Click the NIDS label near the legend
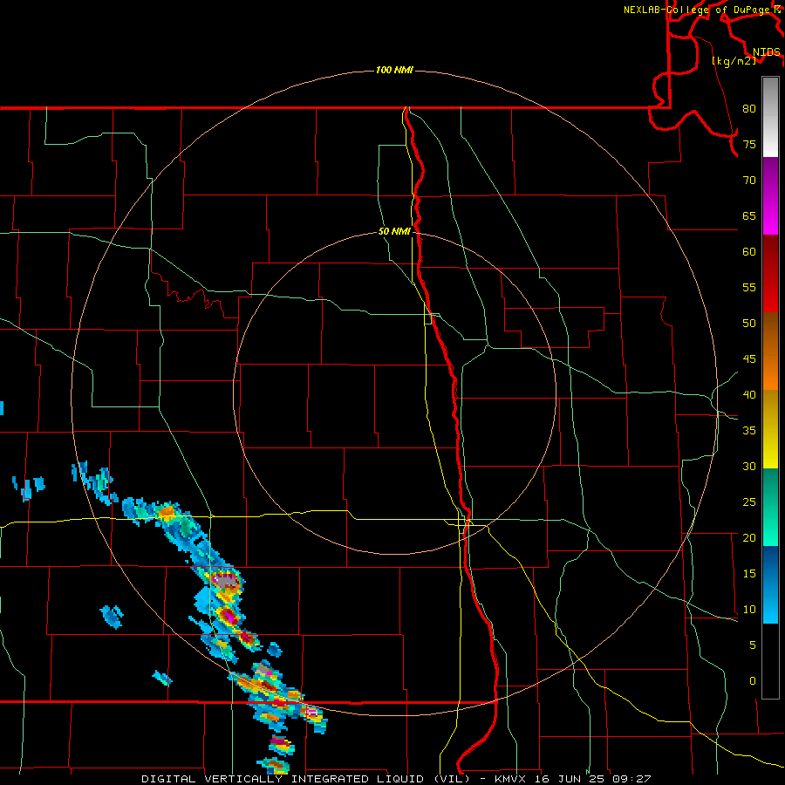Viewport: 785px width, 785px height. pos(766,51)
